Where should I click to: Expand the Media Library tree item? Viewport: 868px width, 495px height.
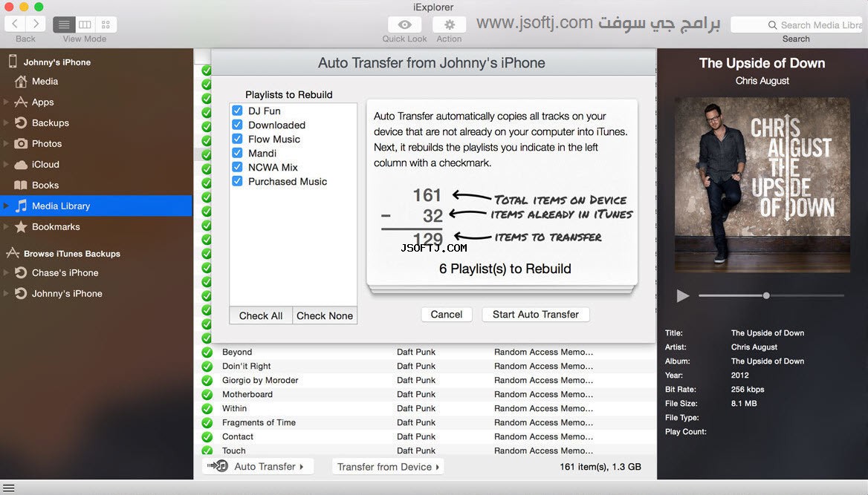click(x=6, y=206)
